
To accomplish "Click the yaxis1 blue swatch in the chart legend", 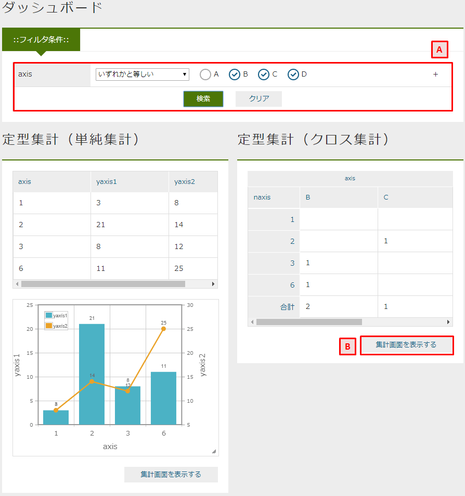I will click(x=49, y=315).
